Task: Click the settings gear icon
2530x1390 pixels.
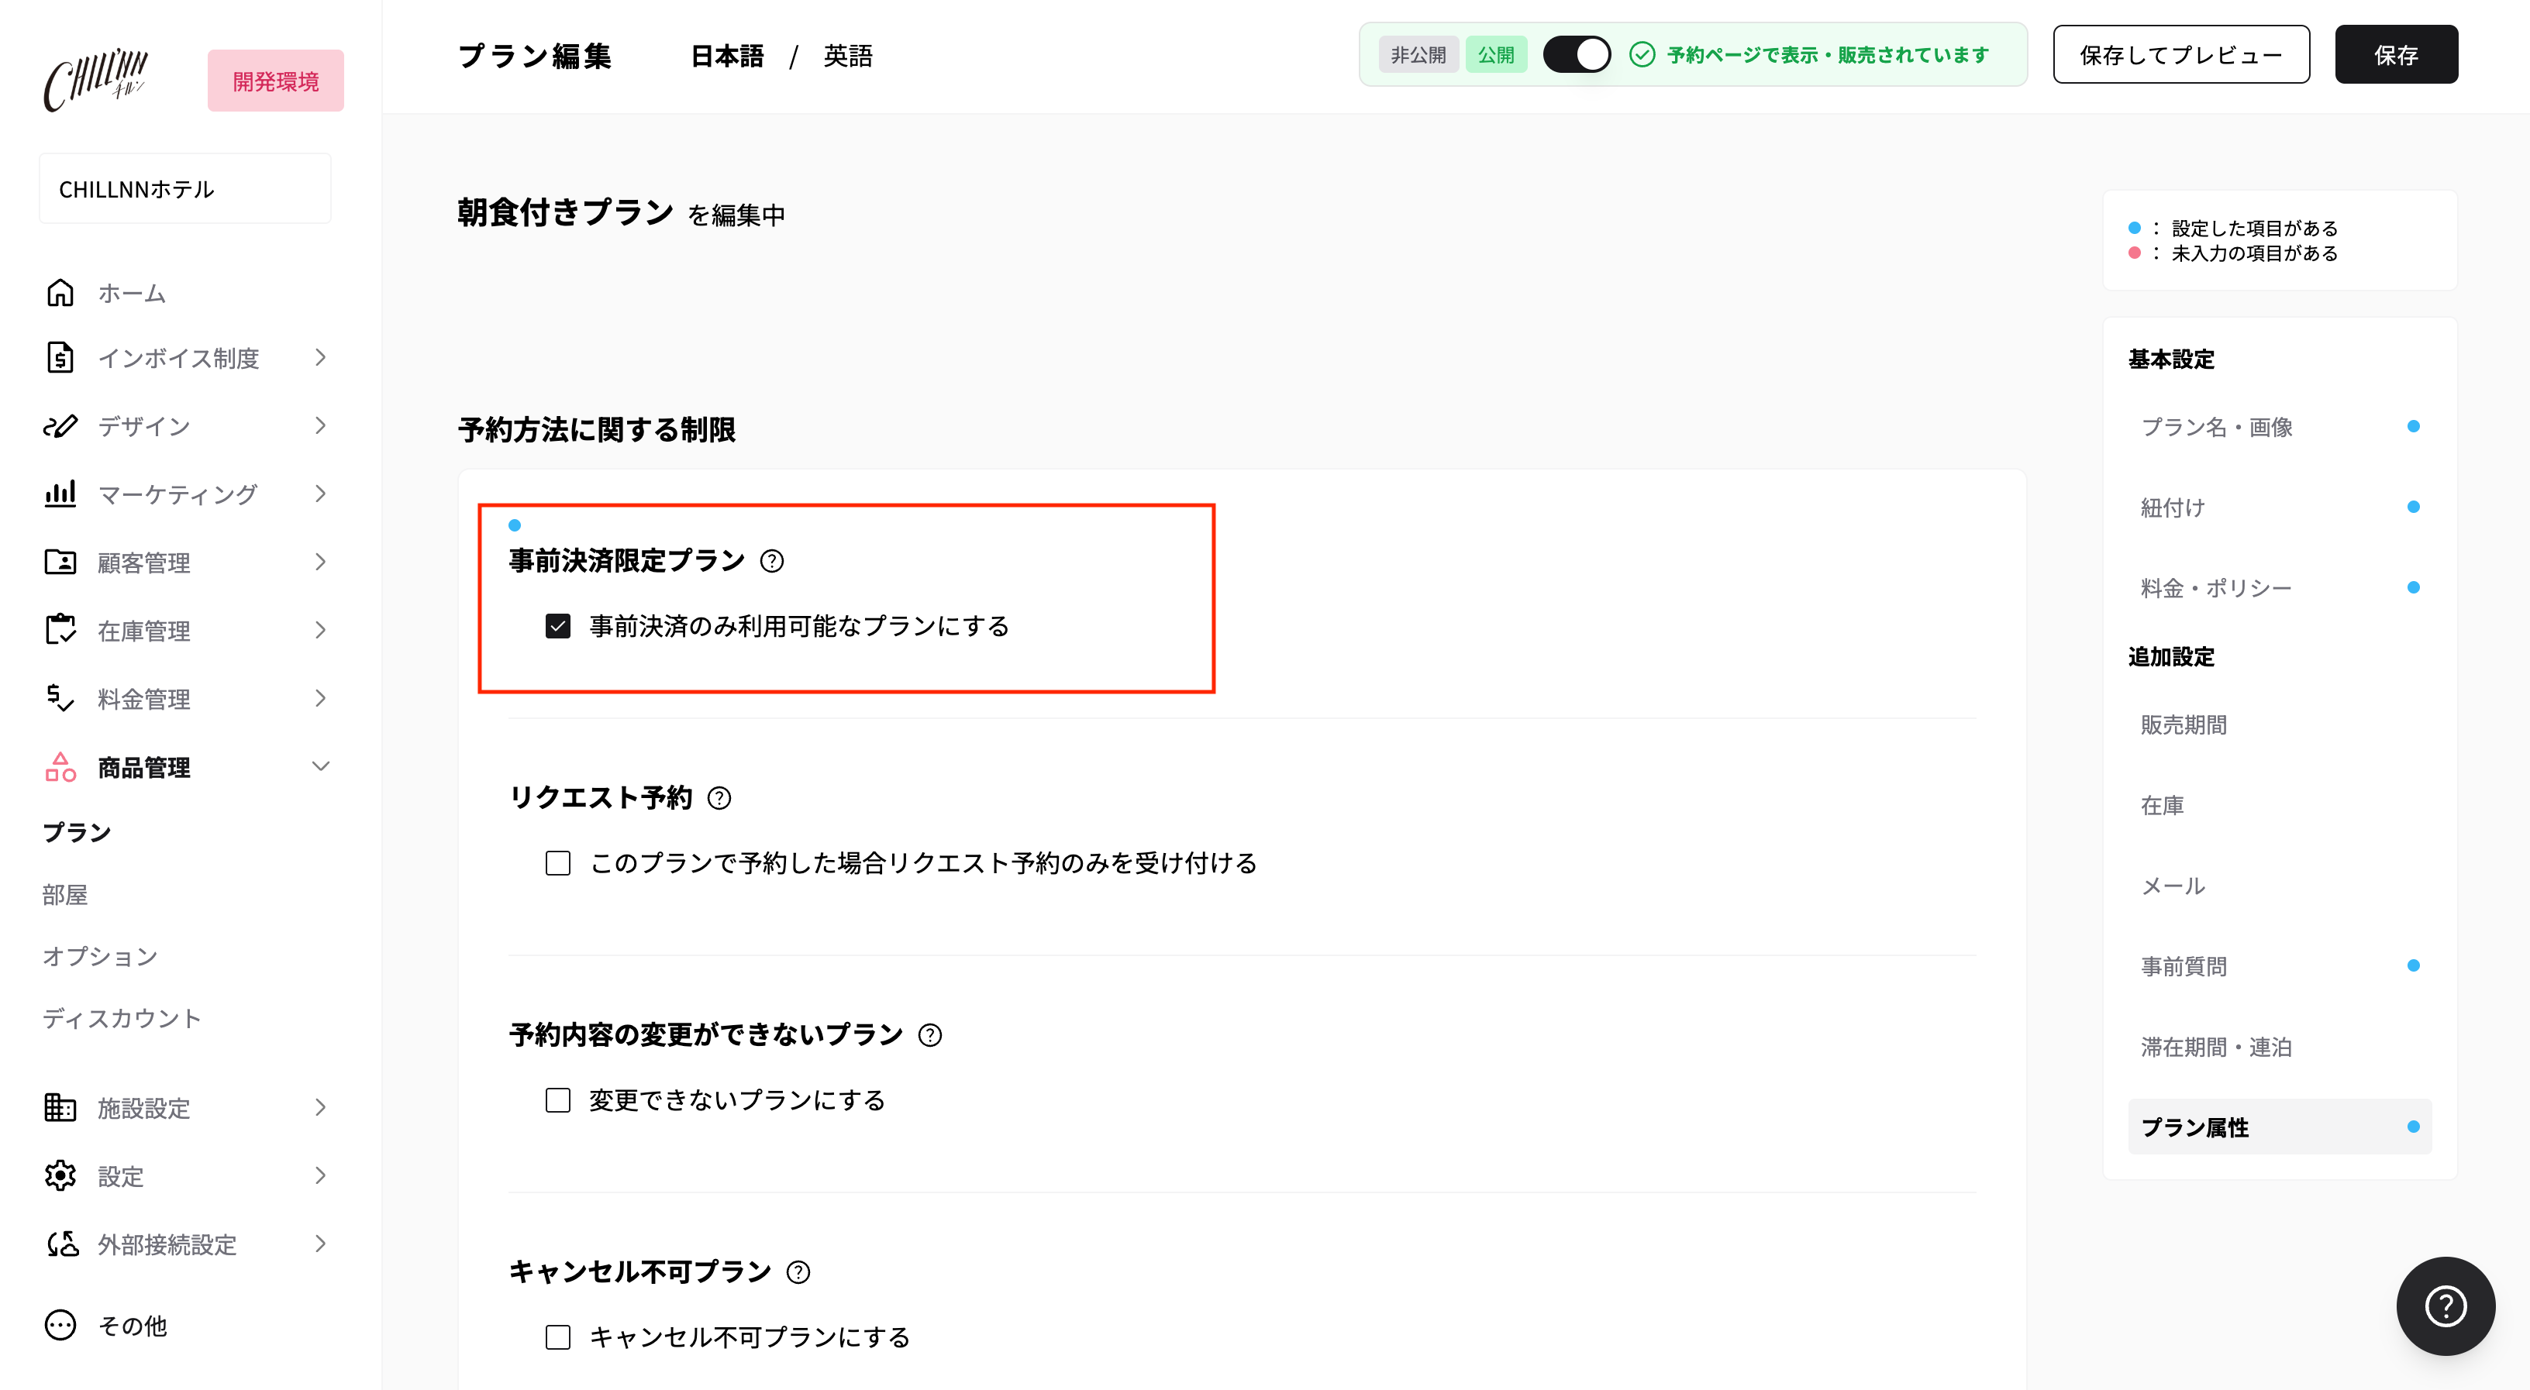Action: 60,1175
